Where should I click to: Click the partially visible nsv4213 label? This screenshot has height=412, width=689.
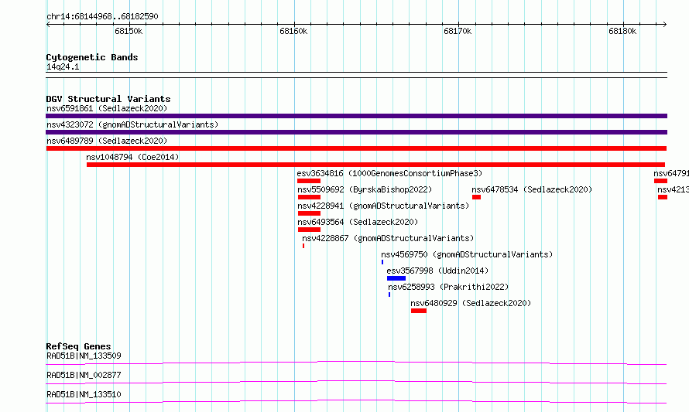(x=674, y=189)
